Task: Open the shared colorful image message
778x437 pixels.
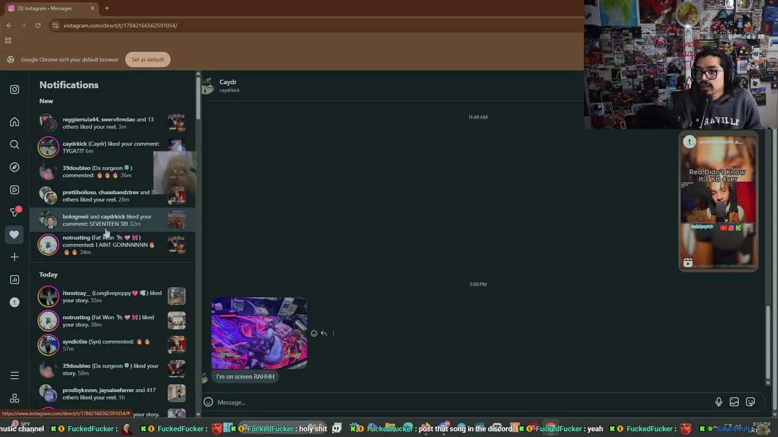Action: pyautogui.click(x=259, y=333)
